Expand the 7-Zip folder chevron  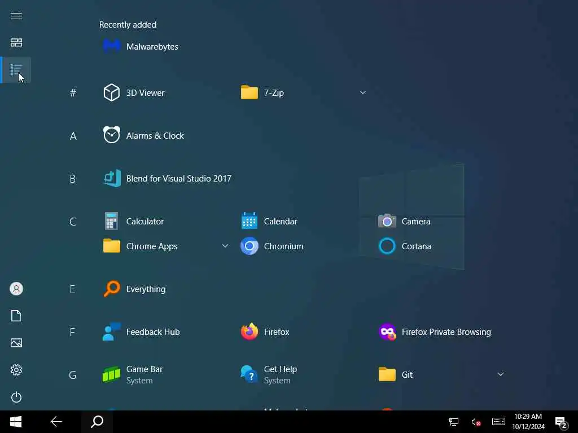pyautogui.click(x=363, y=92)
